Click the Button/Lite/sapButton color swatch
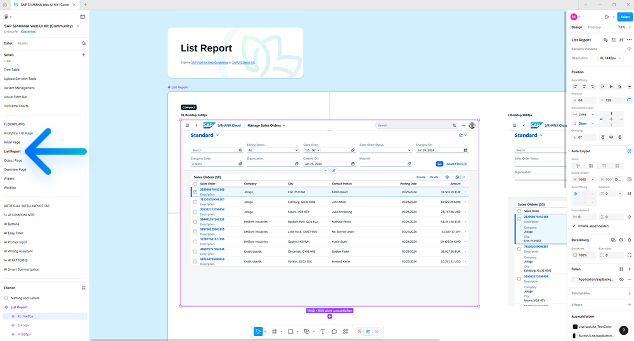The image size is (634, 341). click(x=575, y=336)
